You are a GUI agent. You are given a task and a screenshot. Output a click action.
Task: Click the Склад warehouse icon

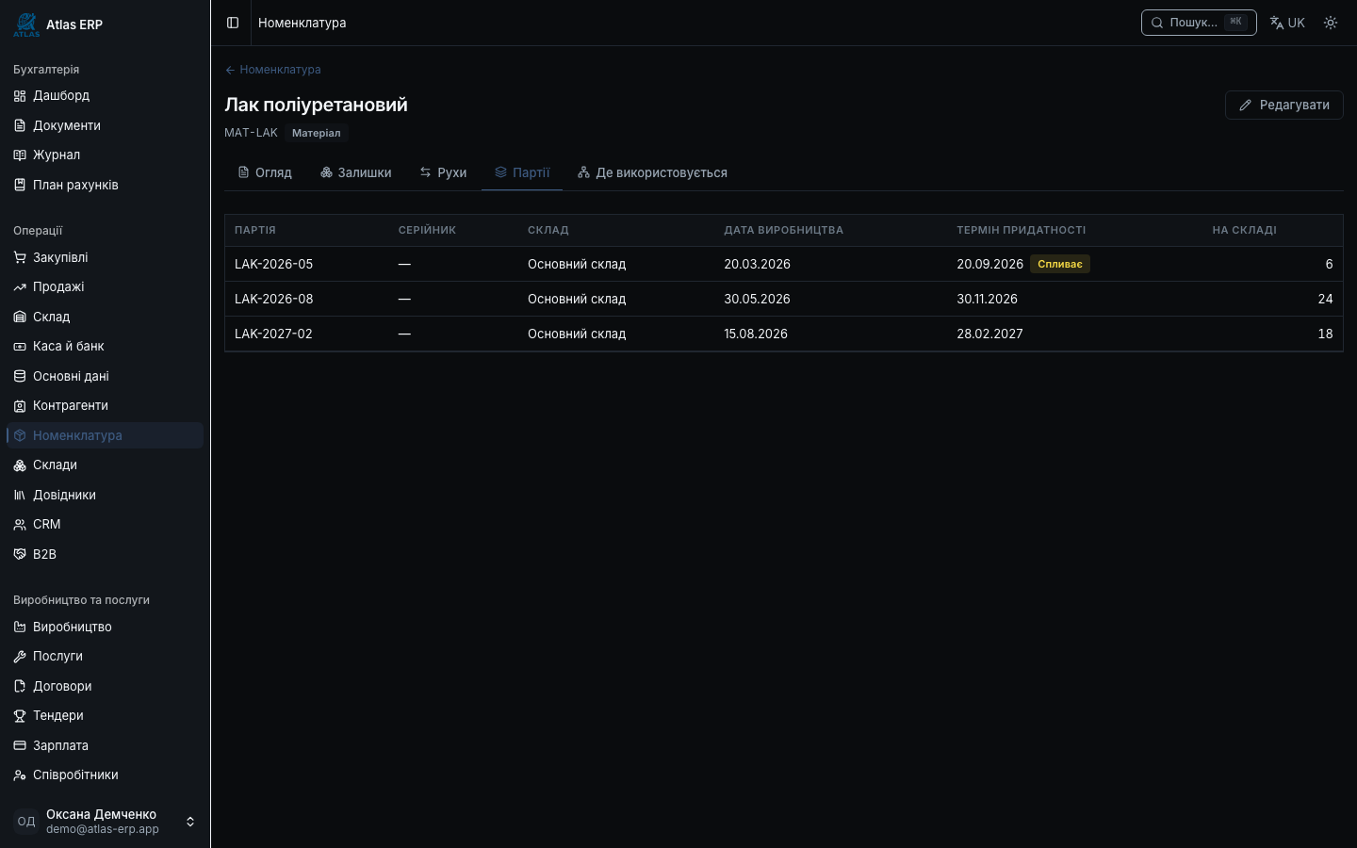point(20,317)
